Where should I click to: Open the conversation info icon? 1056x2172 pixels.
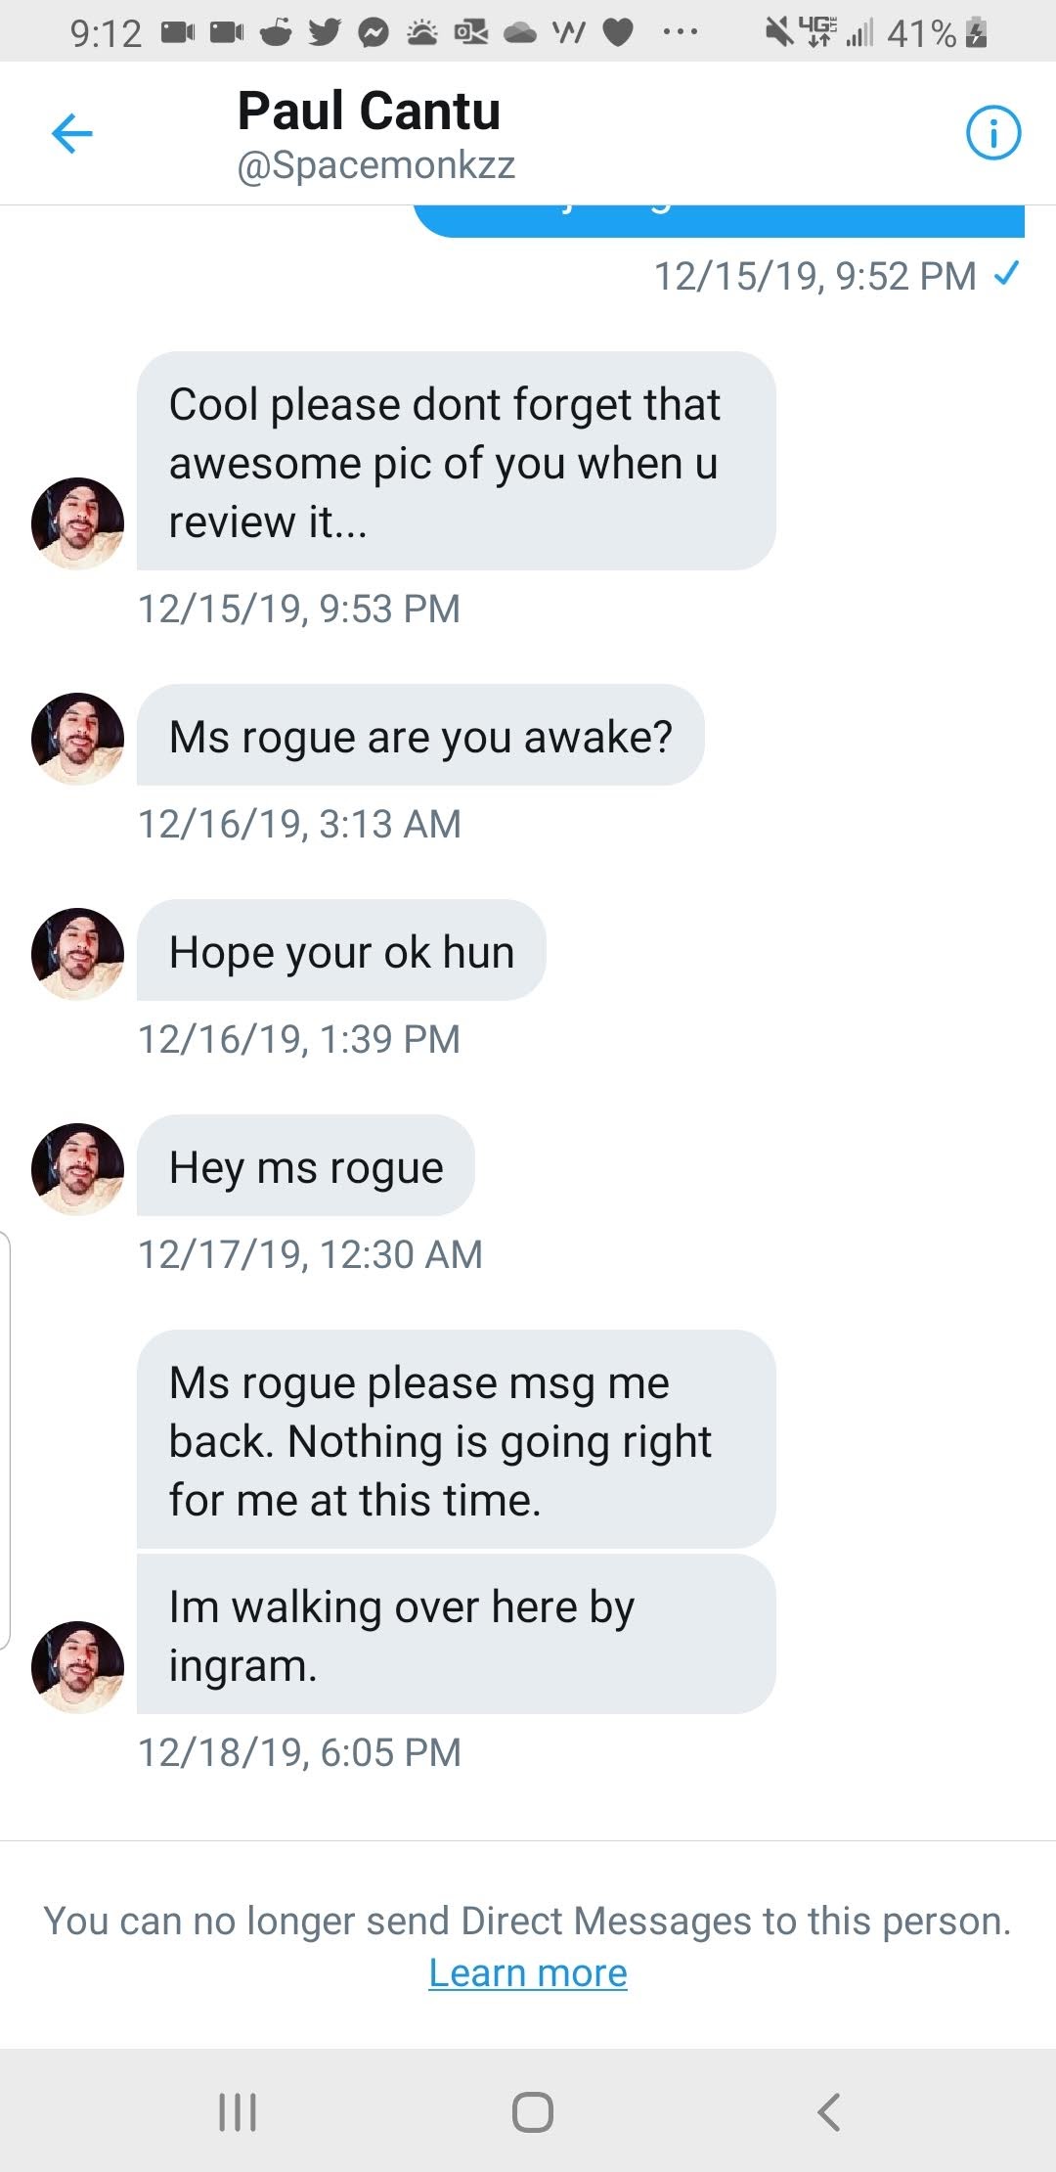pyautogui.click(x=993, y=133)
